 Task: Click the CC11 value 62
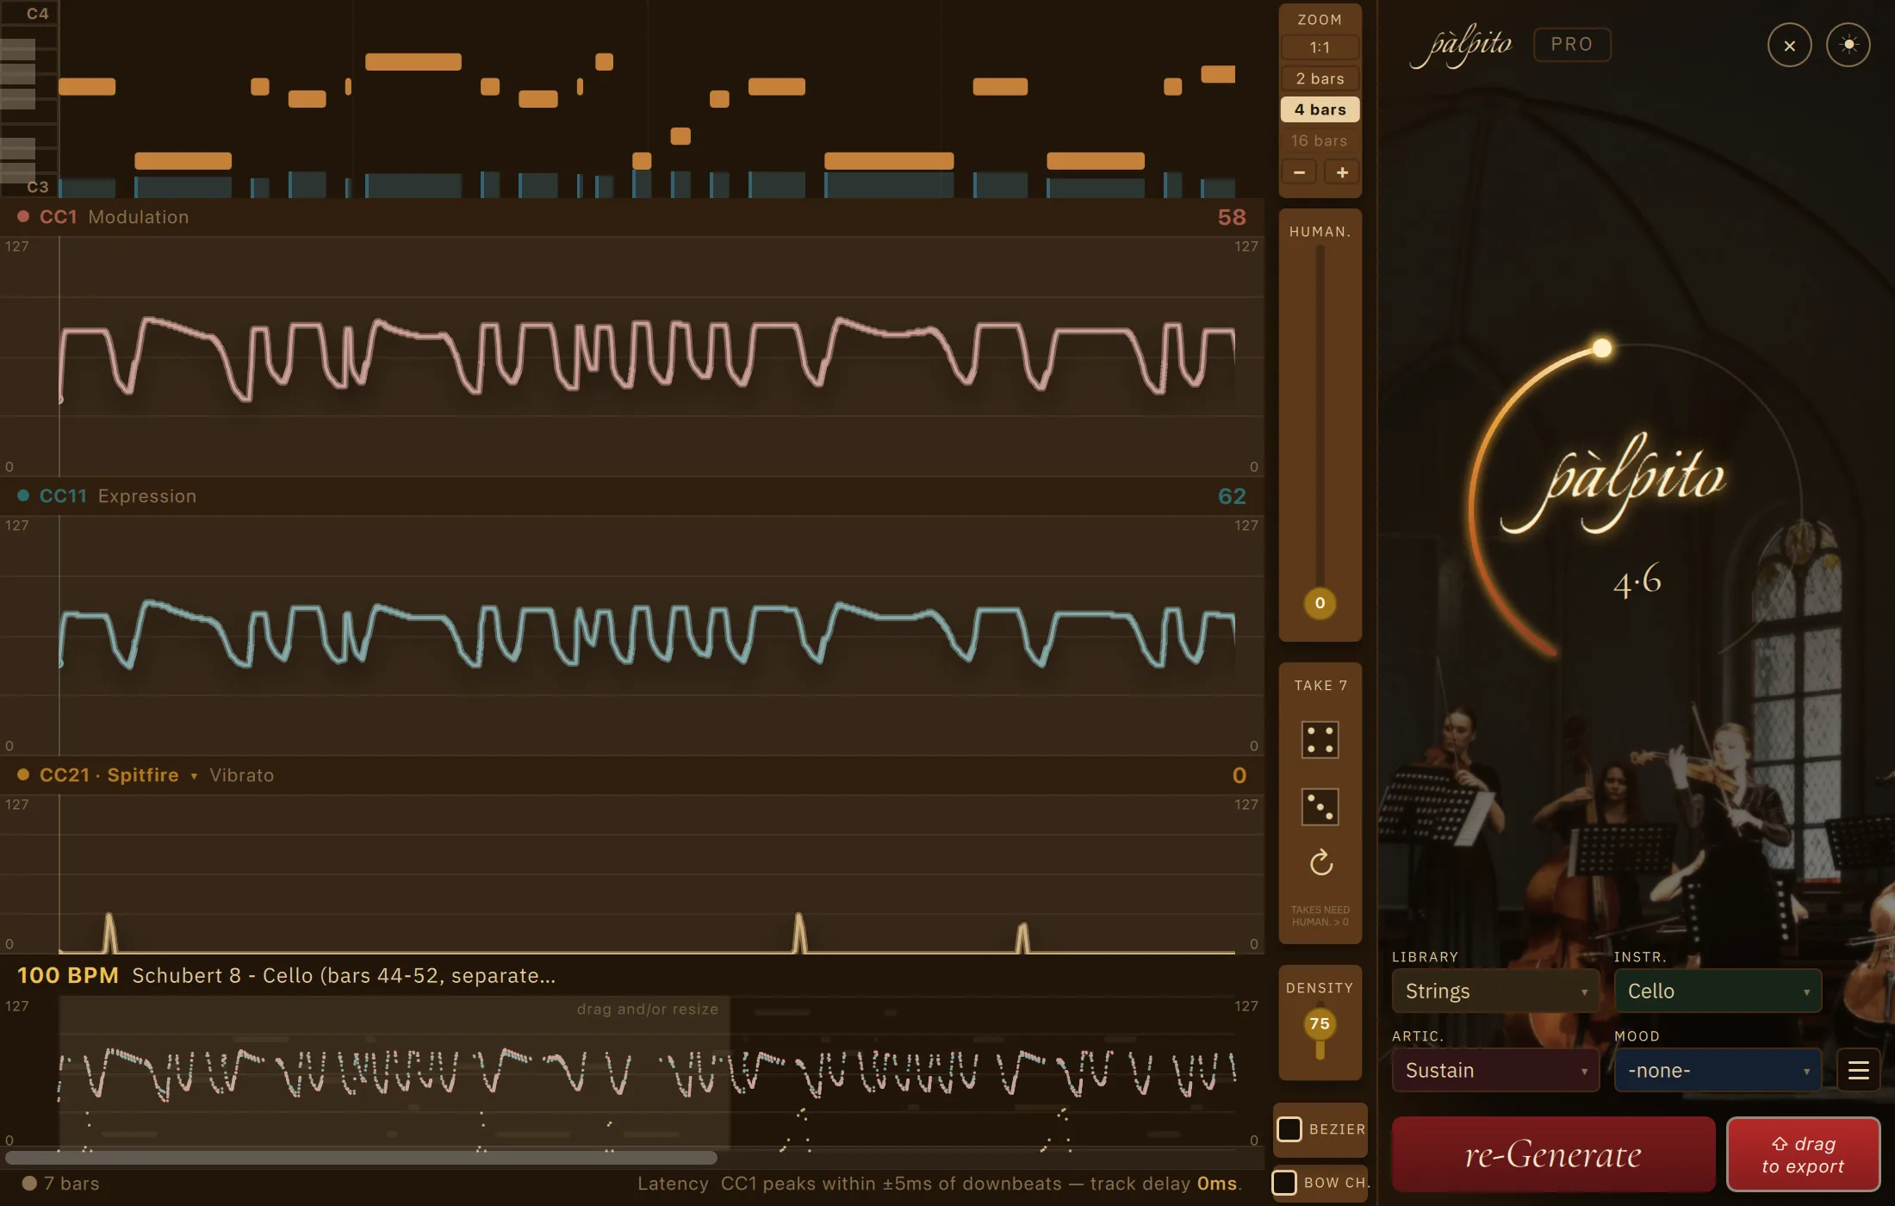pyautogui.click(x=1232, y=496)
